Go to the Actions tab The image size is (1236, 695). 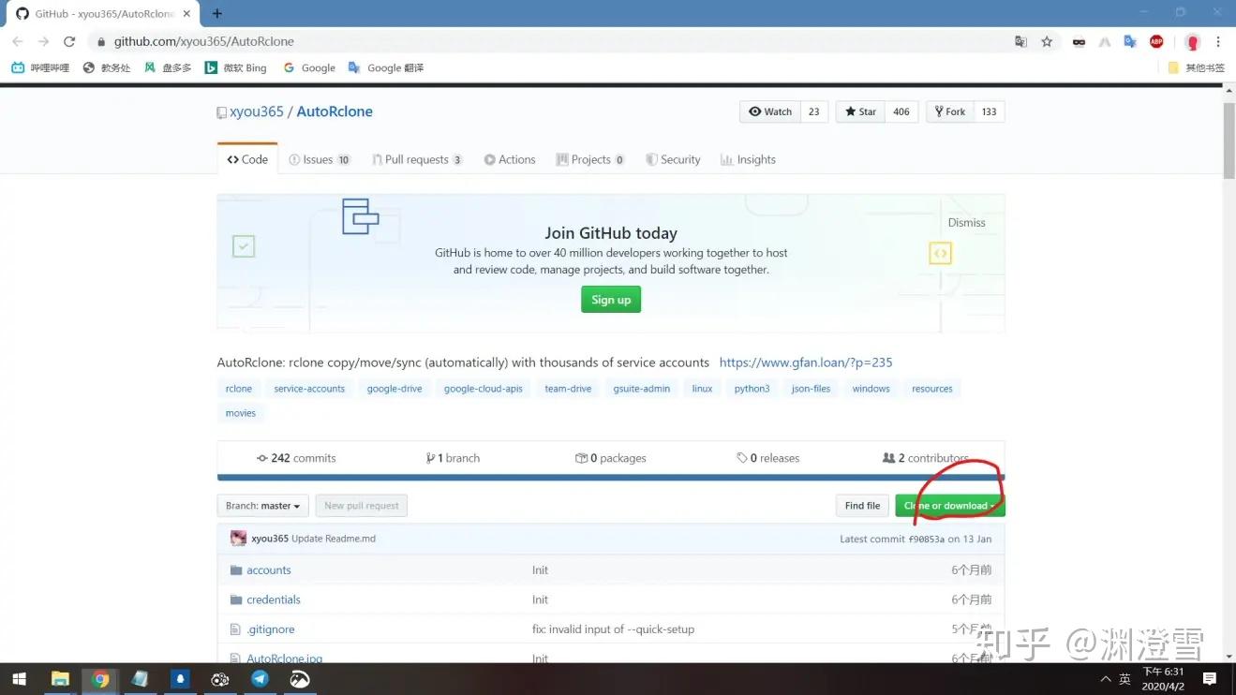point(510,159)
